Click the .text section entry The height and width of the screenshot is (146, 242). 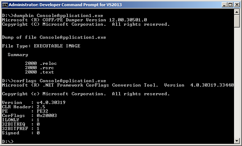39,72
